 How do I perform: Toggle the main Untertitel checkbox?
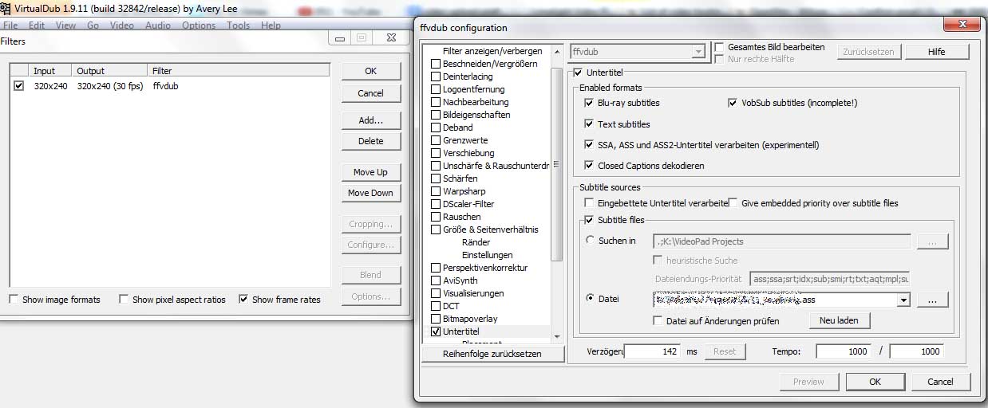click(x=579, y=73)
